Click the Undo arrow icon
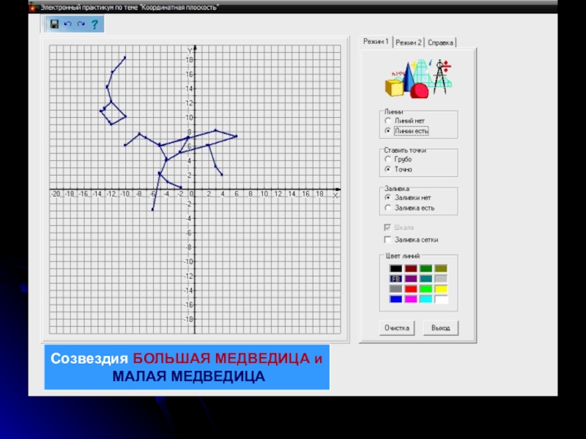The image size is (586, 439). tap(67, 24)
